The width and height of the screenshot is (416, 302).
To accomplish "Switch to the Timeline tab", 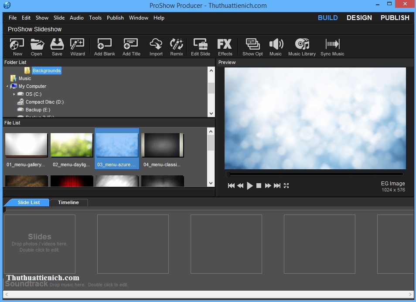I will click(x=68, y=202).
